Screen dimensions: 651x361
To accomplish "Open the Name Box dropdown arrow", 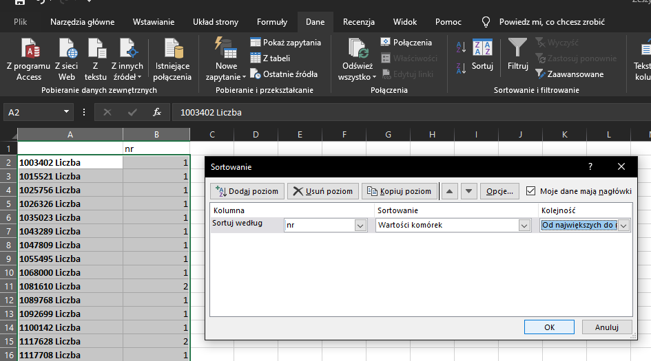I will (66, 112).
